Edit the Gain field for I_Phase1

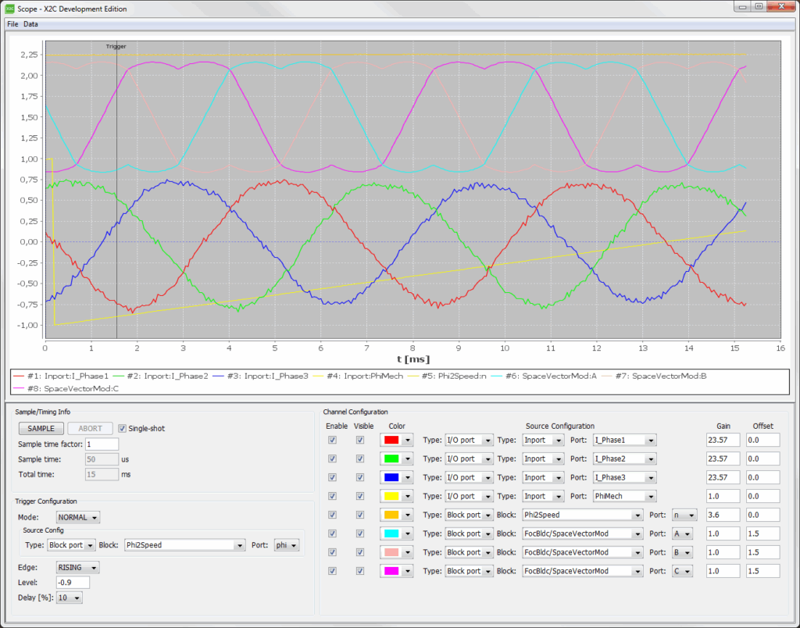pyautogui.click(x=723, y=440)
